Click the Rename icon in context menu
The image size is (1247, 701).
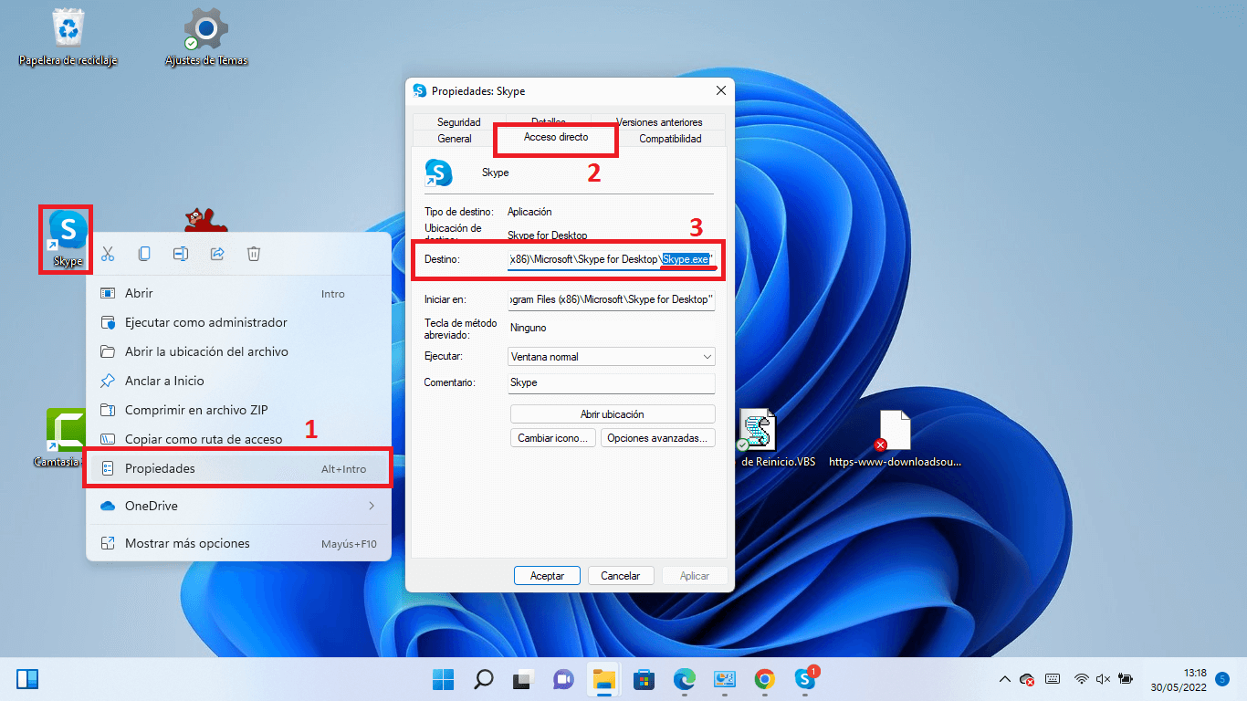[x=181, y=254]
